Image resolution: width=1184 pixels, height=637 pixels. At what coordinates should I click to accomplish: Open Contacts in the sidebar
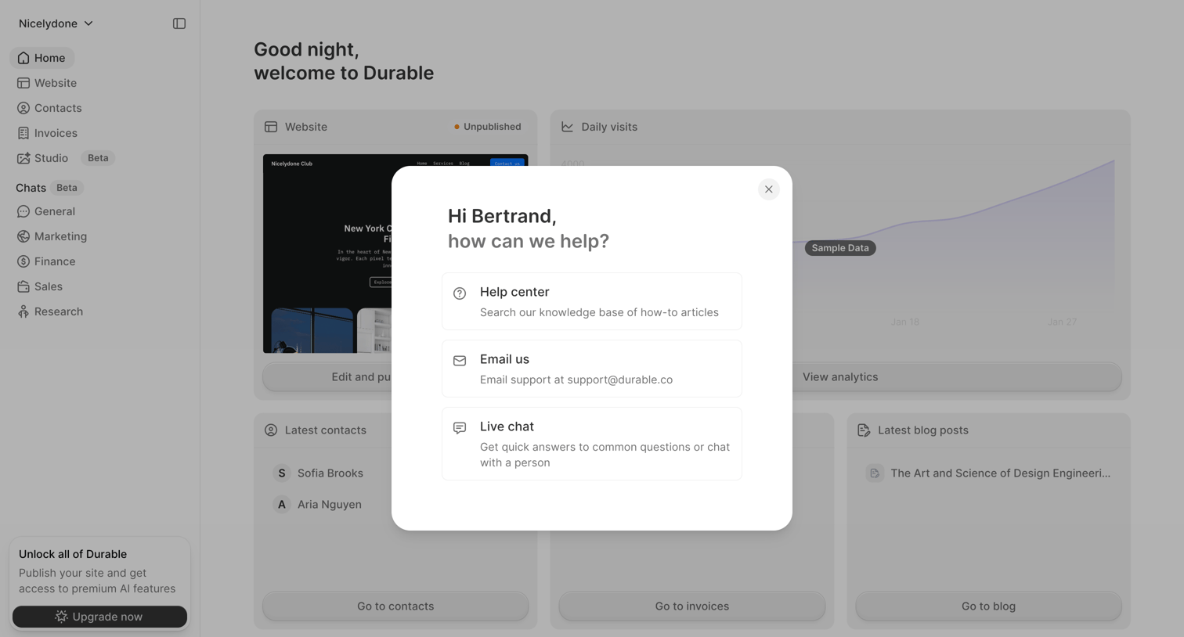tap(50, 108)
